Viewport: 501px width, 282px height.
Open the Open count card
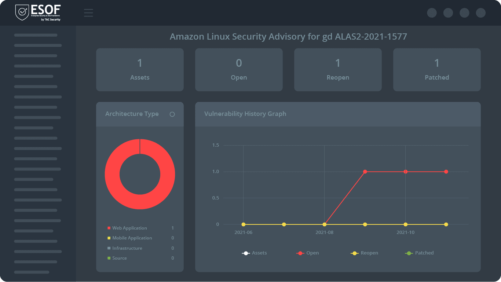[x=239, y=70]
